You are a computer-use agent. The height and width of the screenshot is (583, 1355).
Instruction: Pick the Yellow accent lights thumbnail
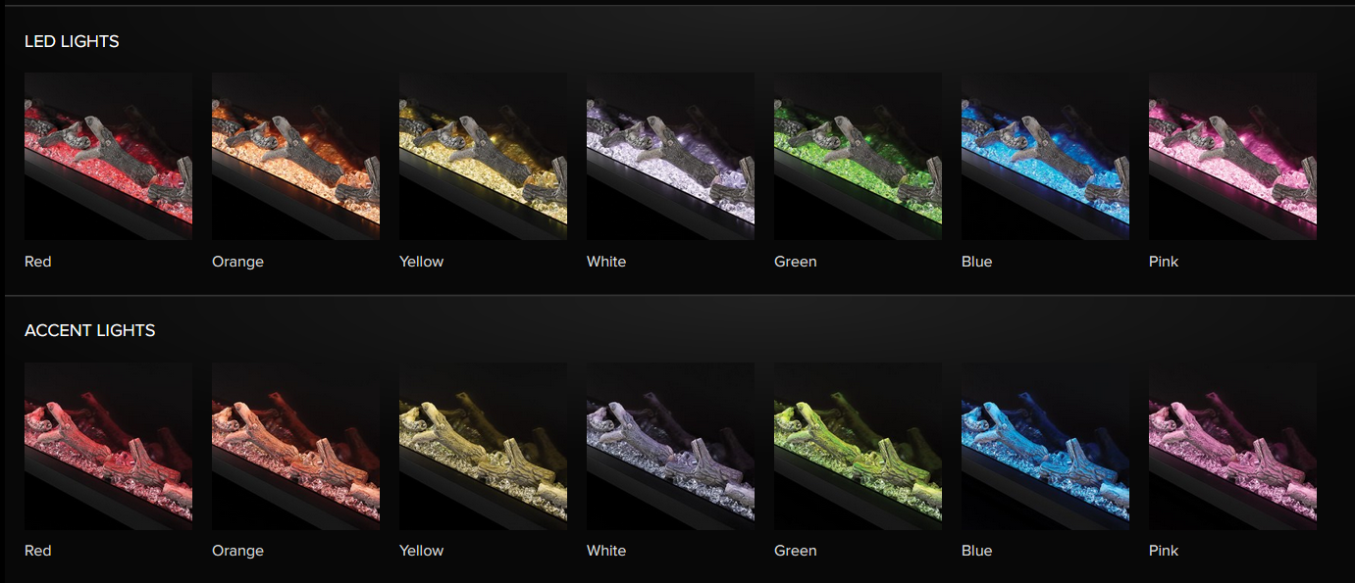point(483,446)
